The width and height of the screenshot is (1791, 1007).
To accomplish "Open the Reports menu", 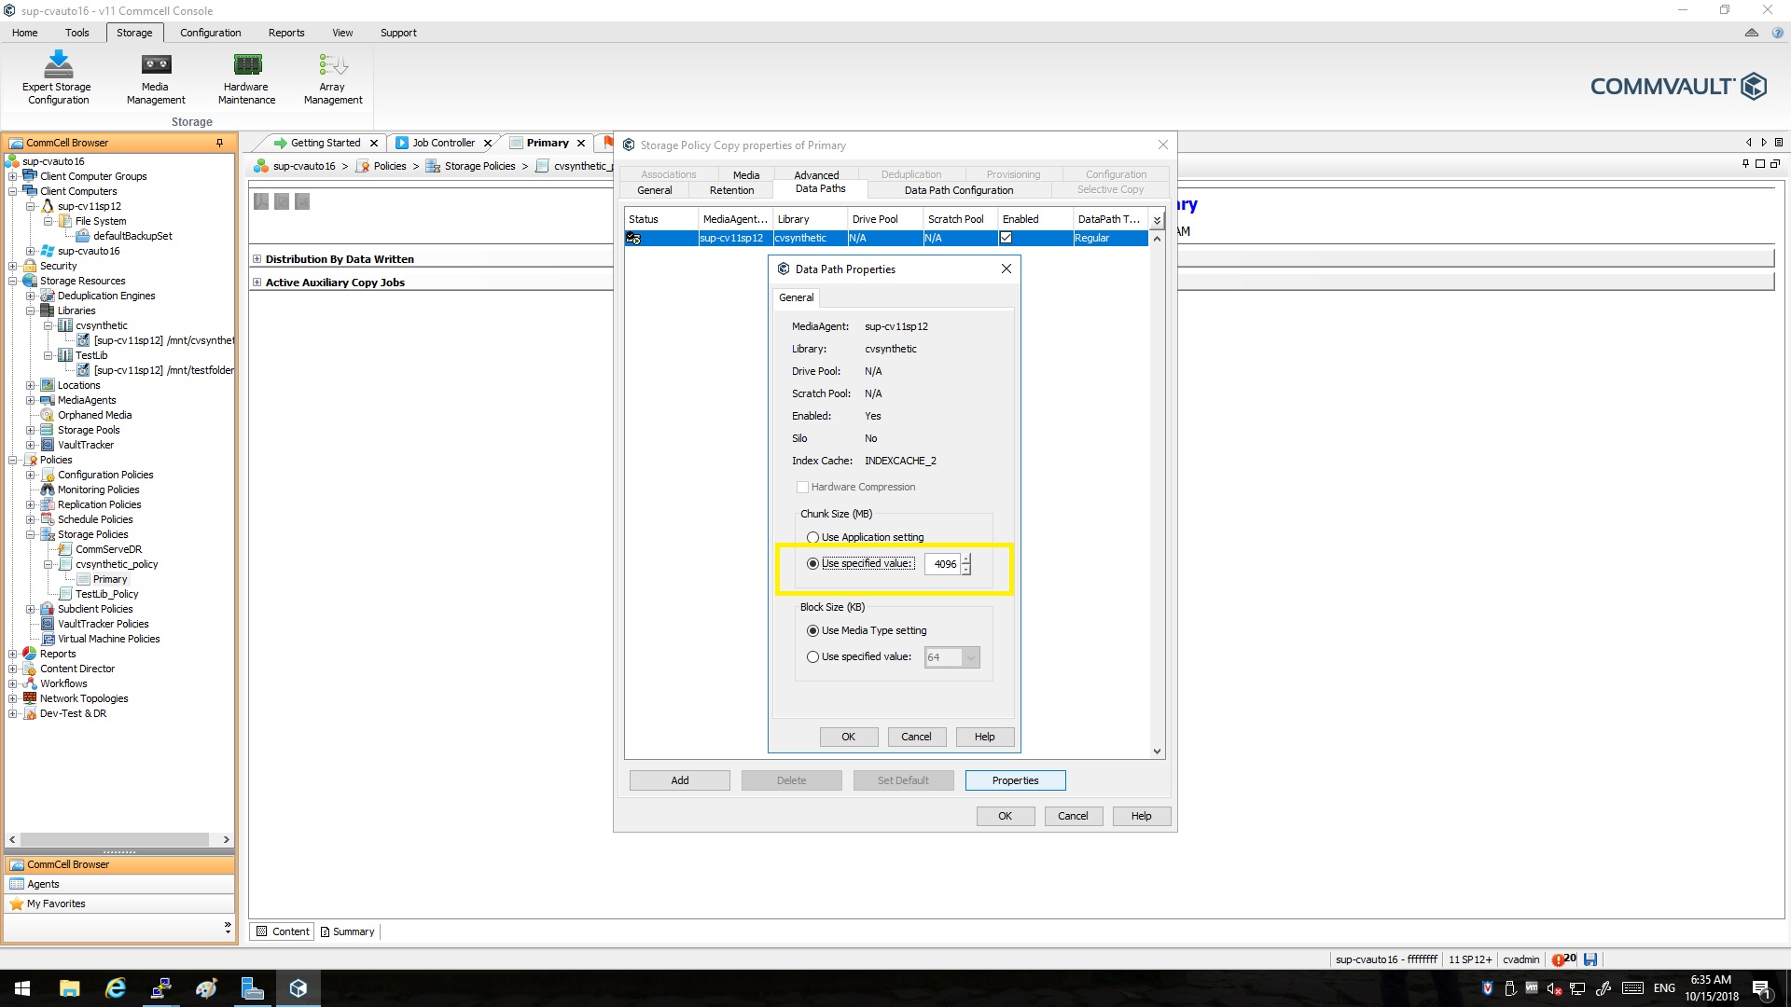I will coord(285,32).
